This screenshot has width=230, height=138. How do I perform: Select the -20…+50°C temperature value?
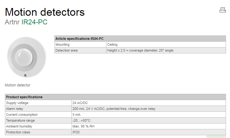[x=81, y=120]
